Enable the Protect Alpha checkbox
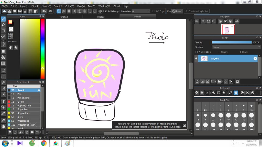 [x=197, y=52]
